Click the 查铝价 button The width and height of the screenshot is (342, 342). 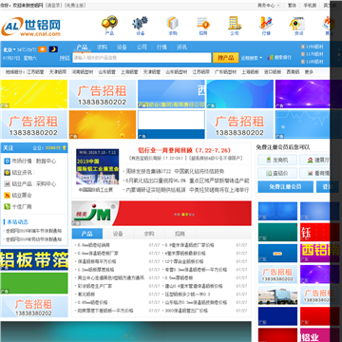click(x=277, y=173)
